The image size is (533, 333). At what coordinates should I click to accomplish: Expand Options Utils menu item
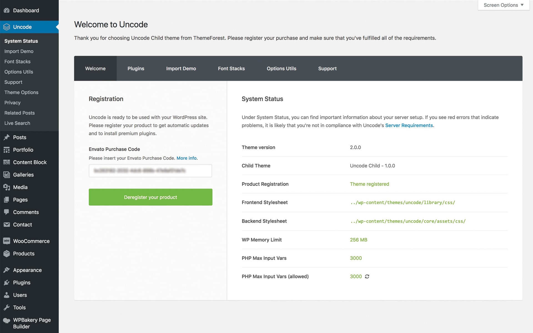pyautogui.click(x=18, y=71)
